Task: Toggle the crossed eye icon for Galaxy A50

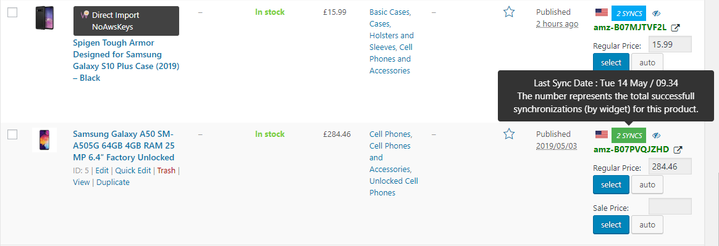Action: click(x=656, y=136)
